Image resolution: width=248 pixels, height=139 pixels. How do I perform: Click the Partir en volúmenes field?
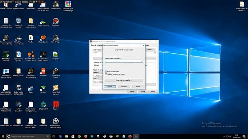click(x=98, y=85)
